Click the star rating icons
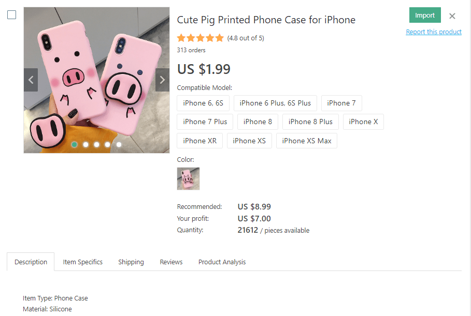Viewport: 471px width, 316px height. click(x=200, y=38)
